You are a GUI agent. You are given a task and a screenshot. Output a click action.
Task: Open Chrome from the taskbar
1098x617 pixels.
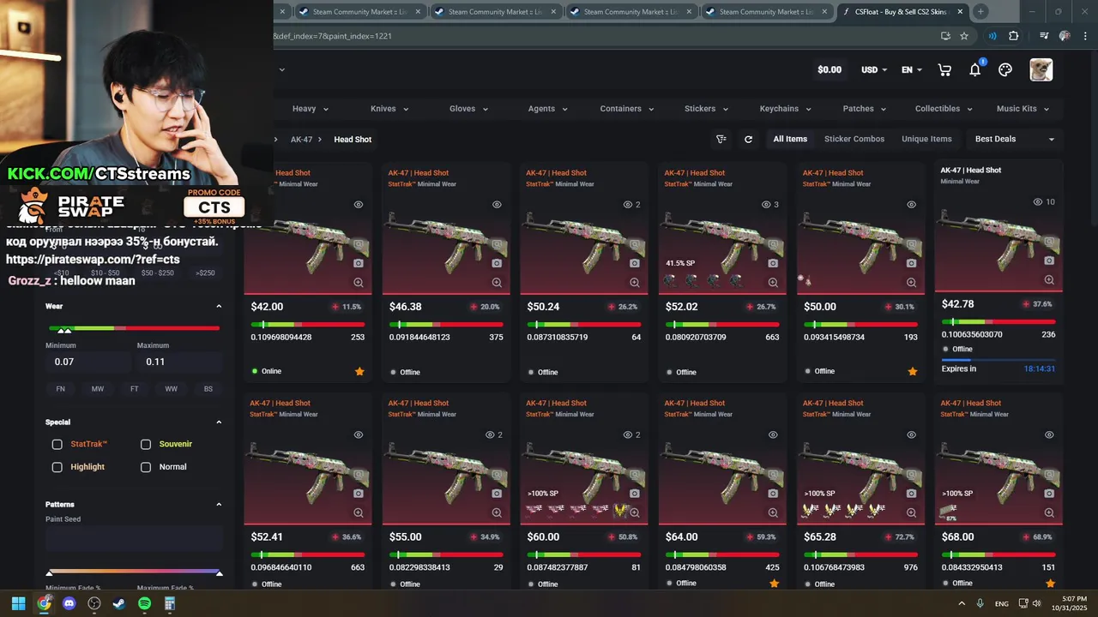tap(44, 603)
